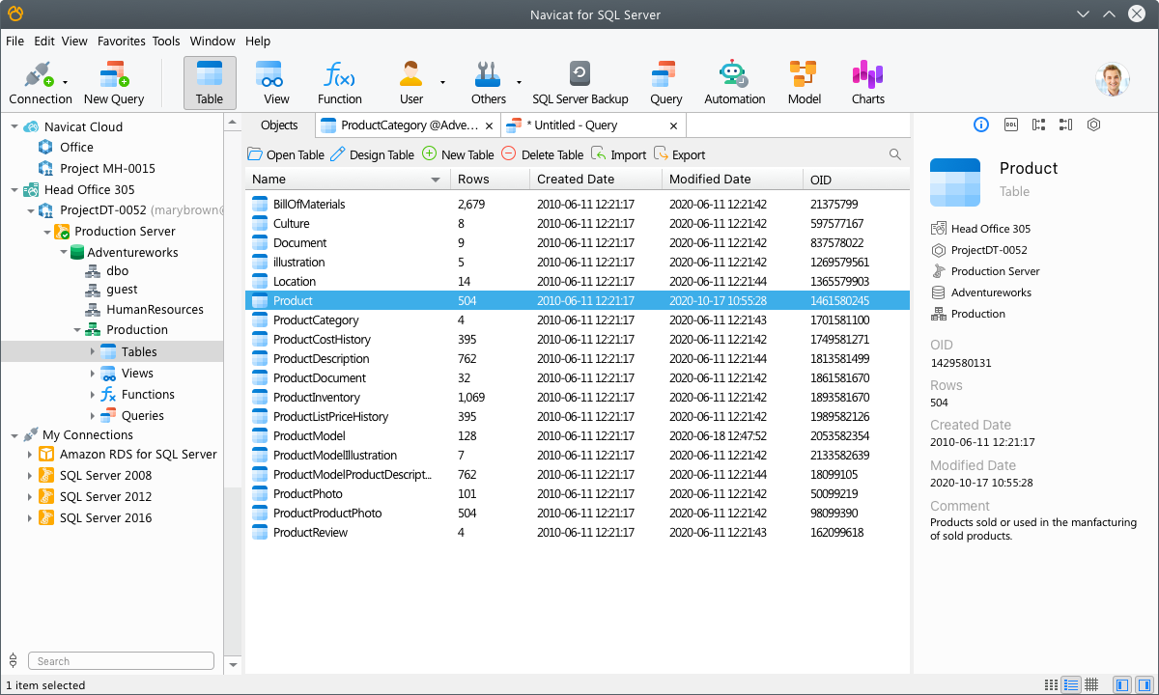Open the Window menu
The image size is (1159, 695).
[212, 42]
